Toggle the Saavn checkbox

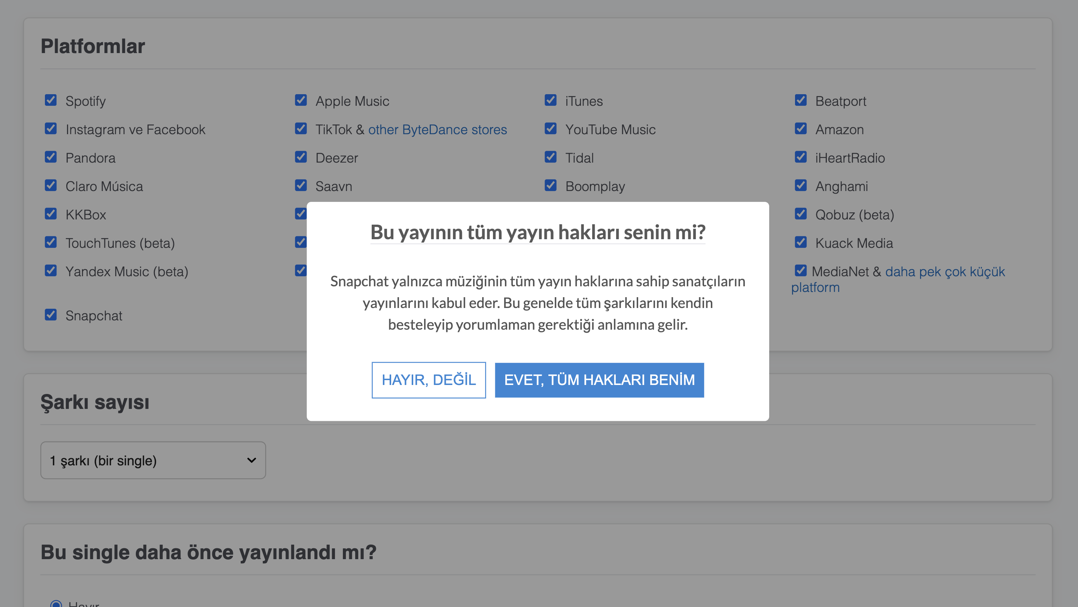point(301,185)
